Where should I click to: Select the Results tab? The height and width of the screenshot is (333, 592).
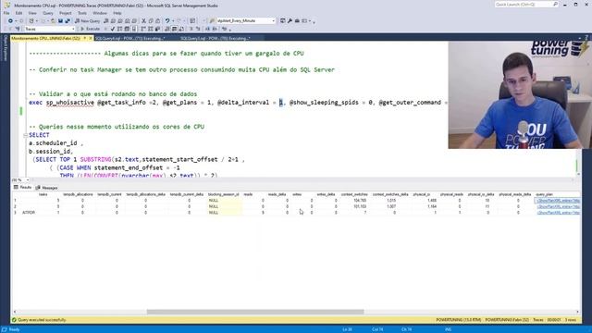point(22,187)
